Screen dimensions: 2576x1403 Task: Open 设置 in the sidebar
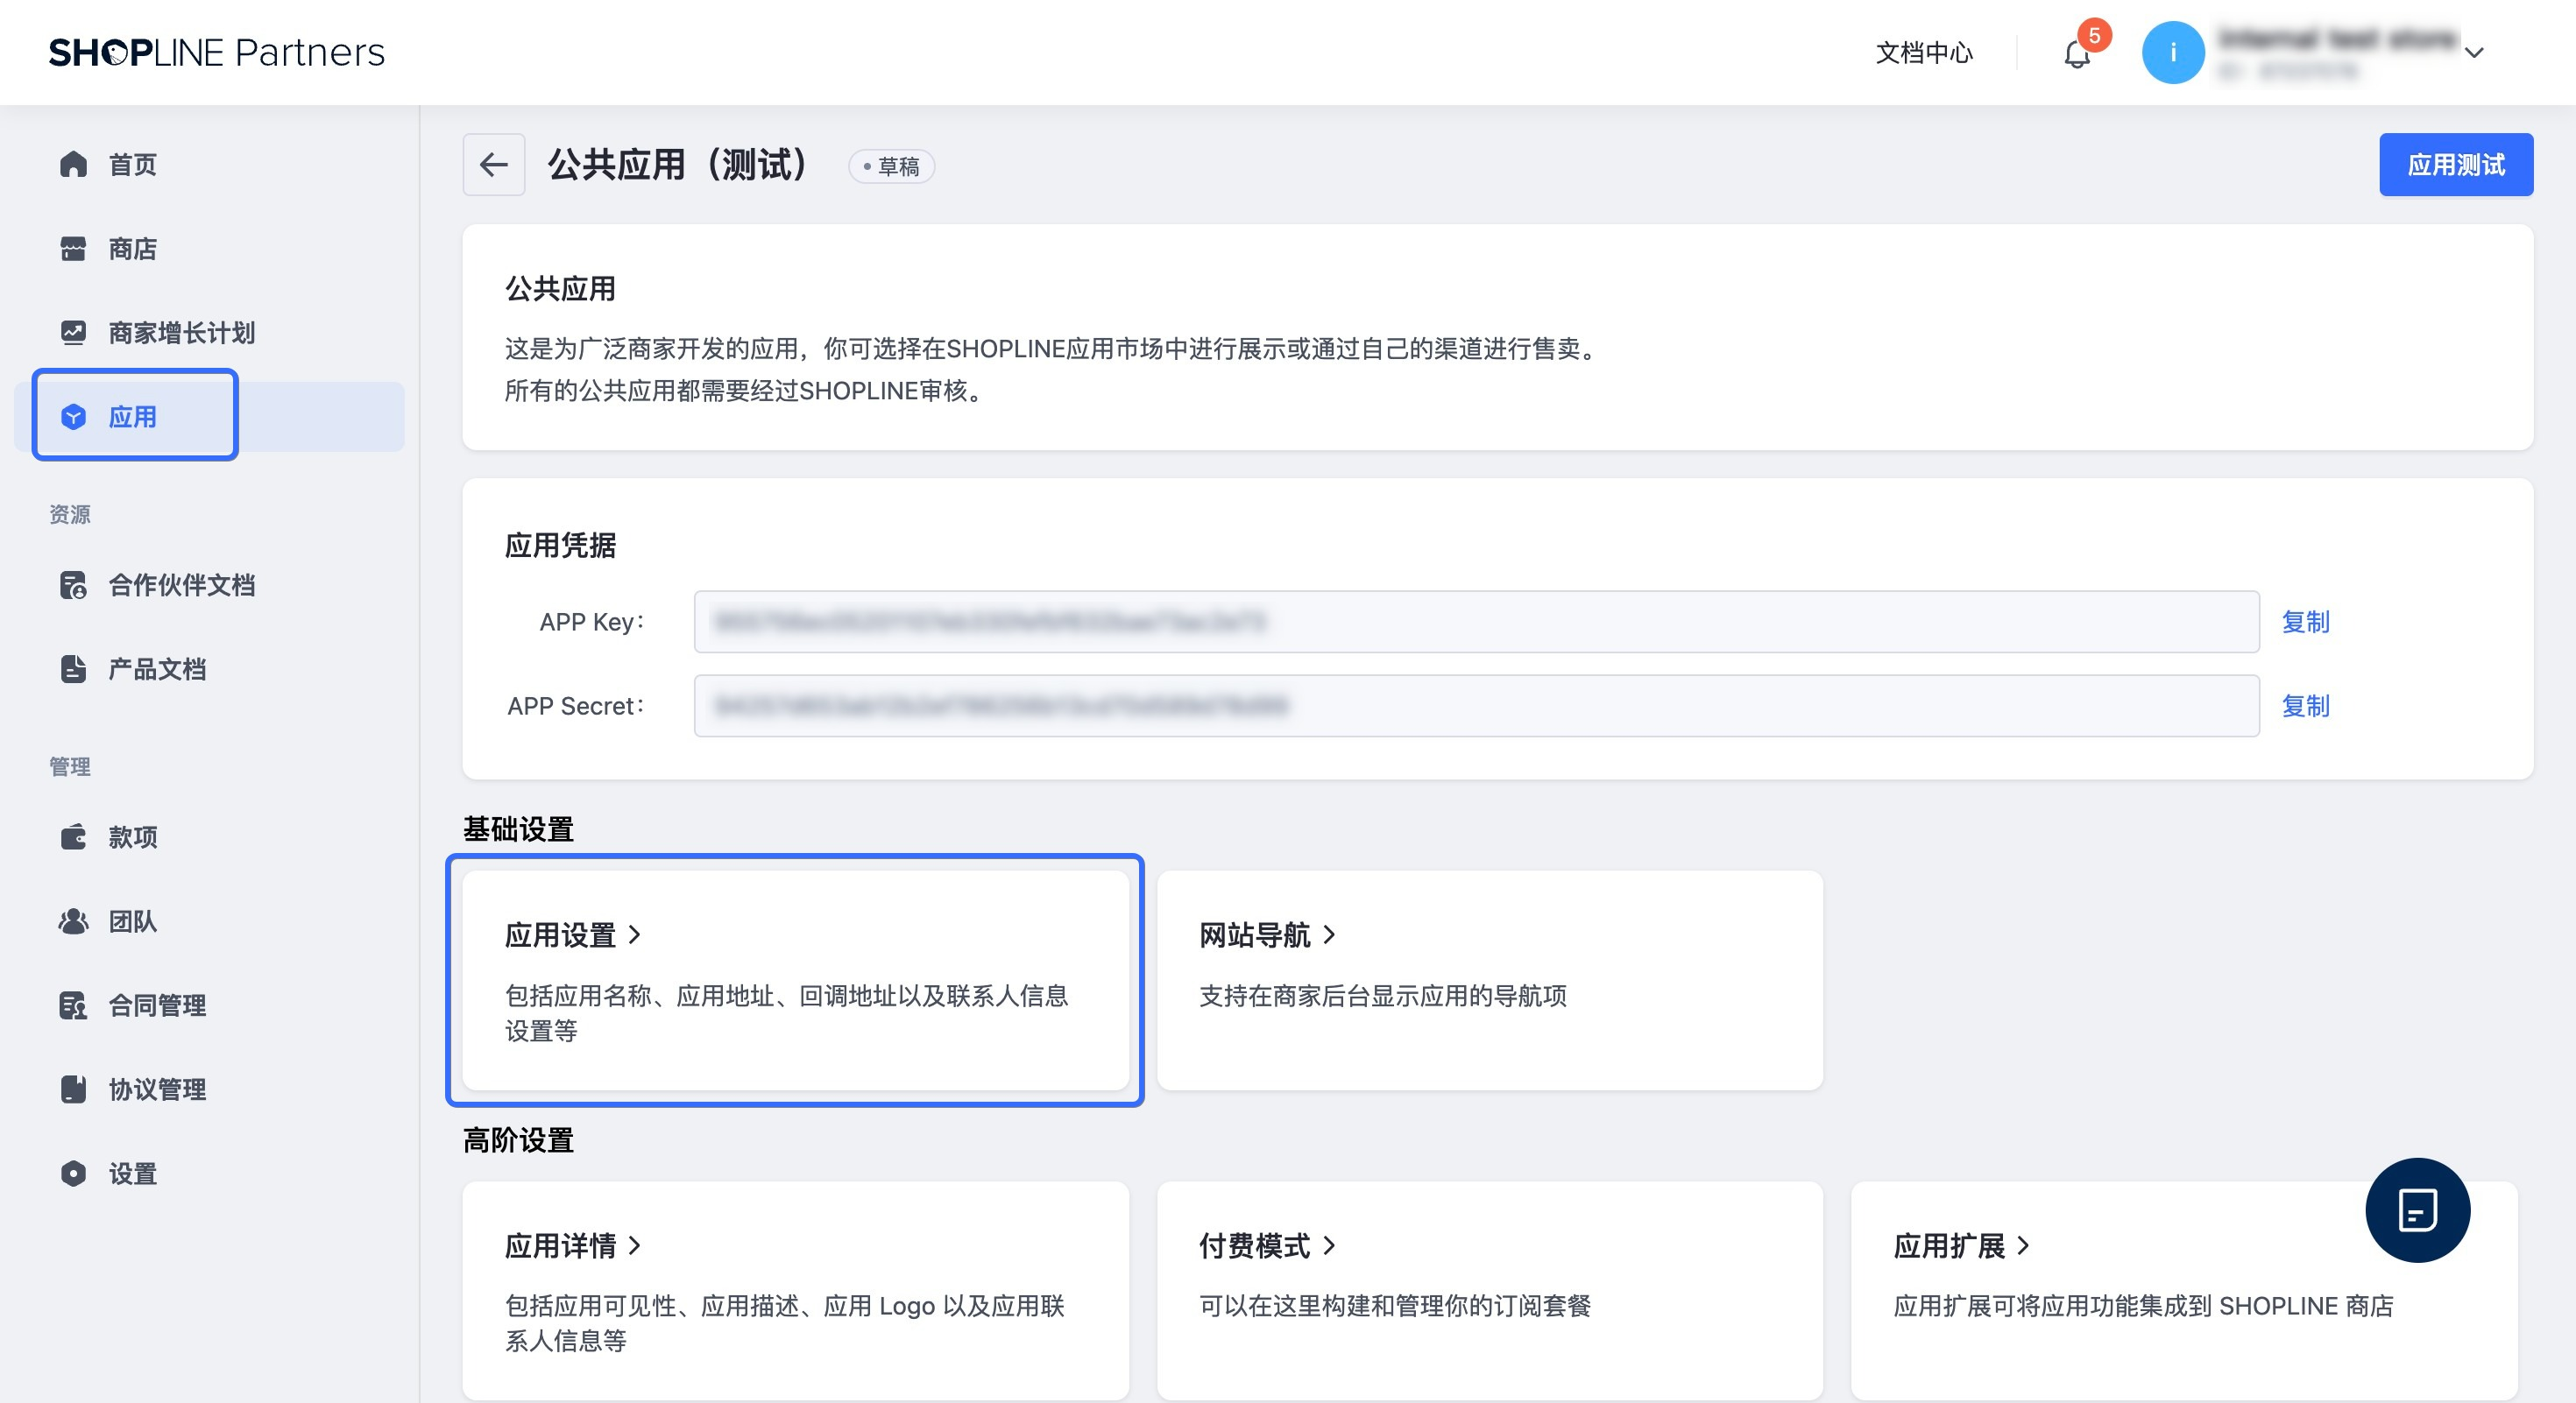[133, 1174]
